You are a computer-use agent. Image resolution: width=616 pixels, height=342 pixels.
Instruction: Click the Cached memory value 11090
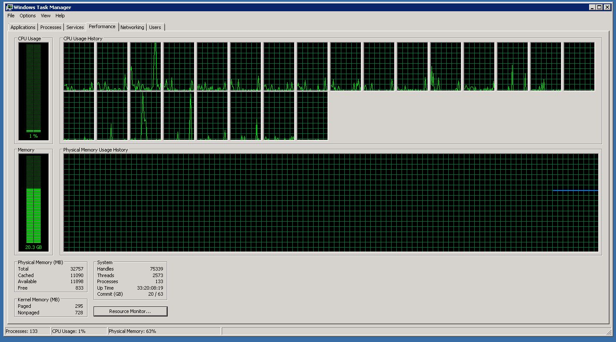coord(77,275)
